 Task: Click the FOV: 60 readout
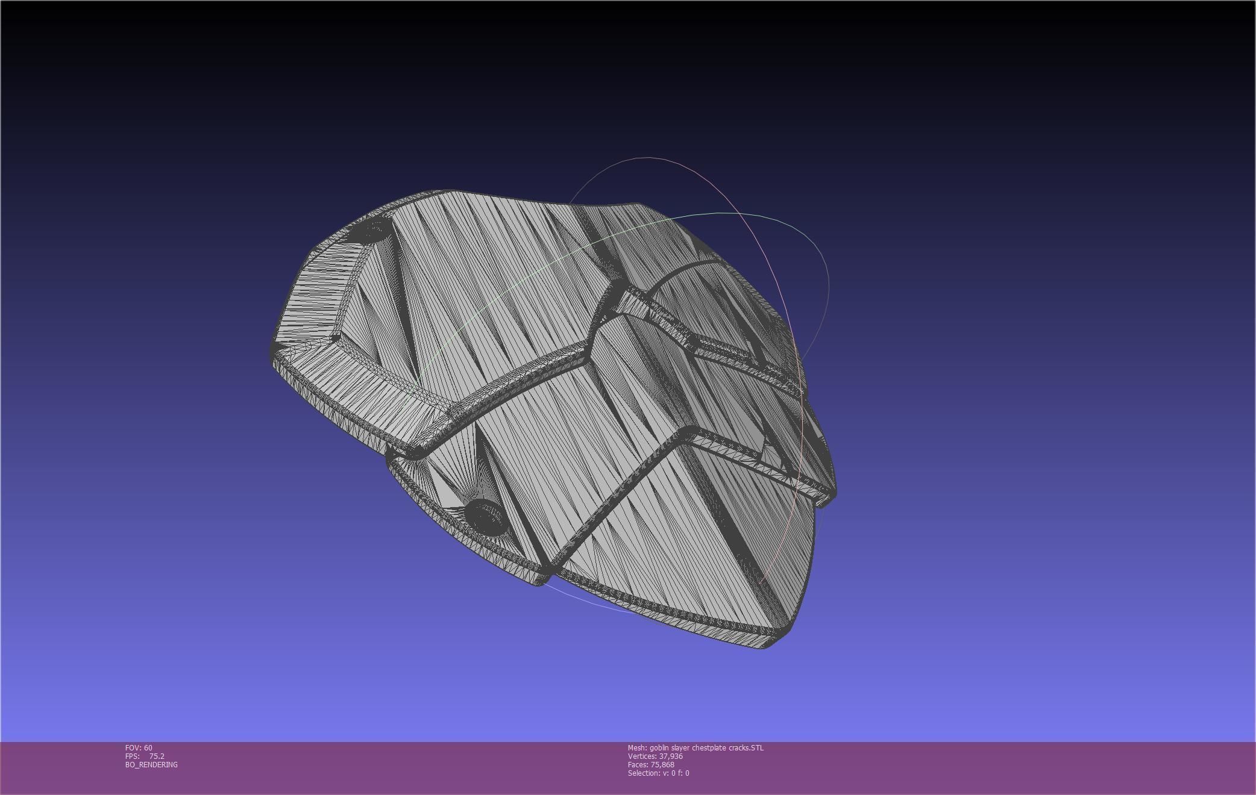[139, 747]
